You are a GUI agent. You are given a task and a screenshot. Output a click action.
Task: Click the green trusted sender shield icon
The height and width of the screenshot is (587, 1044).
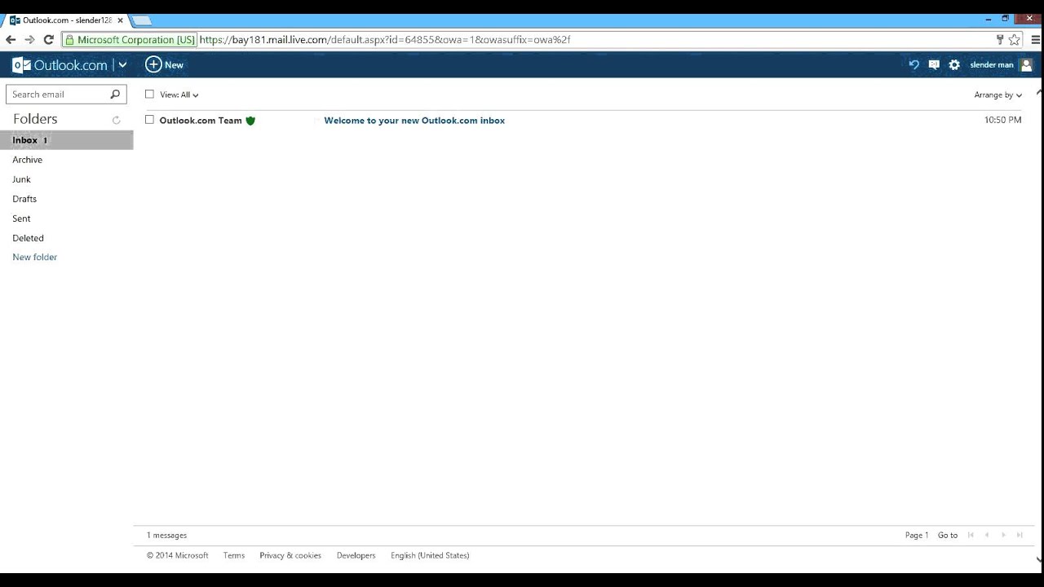click(250, 121)
